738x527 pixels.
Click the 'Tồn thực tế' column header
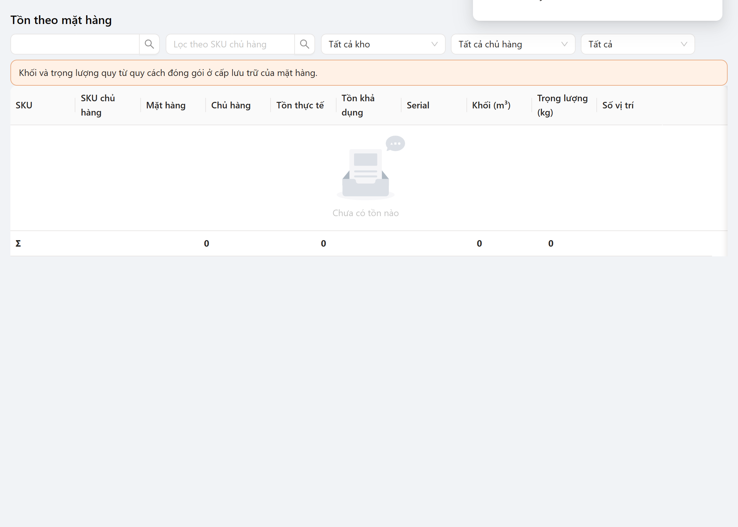tap(303, 105)
